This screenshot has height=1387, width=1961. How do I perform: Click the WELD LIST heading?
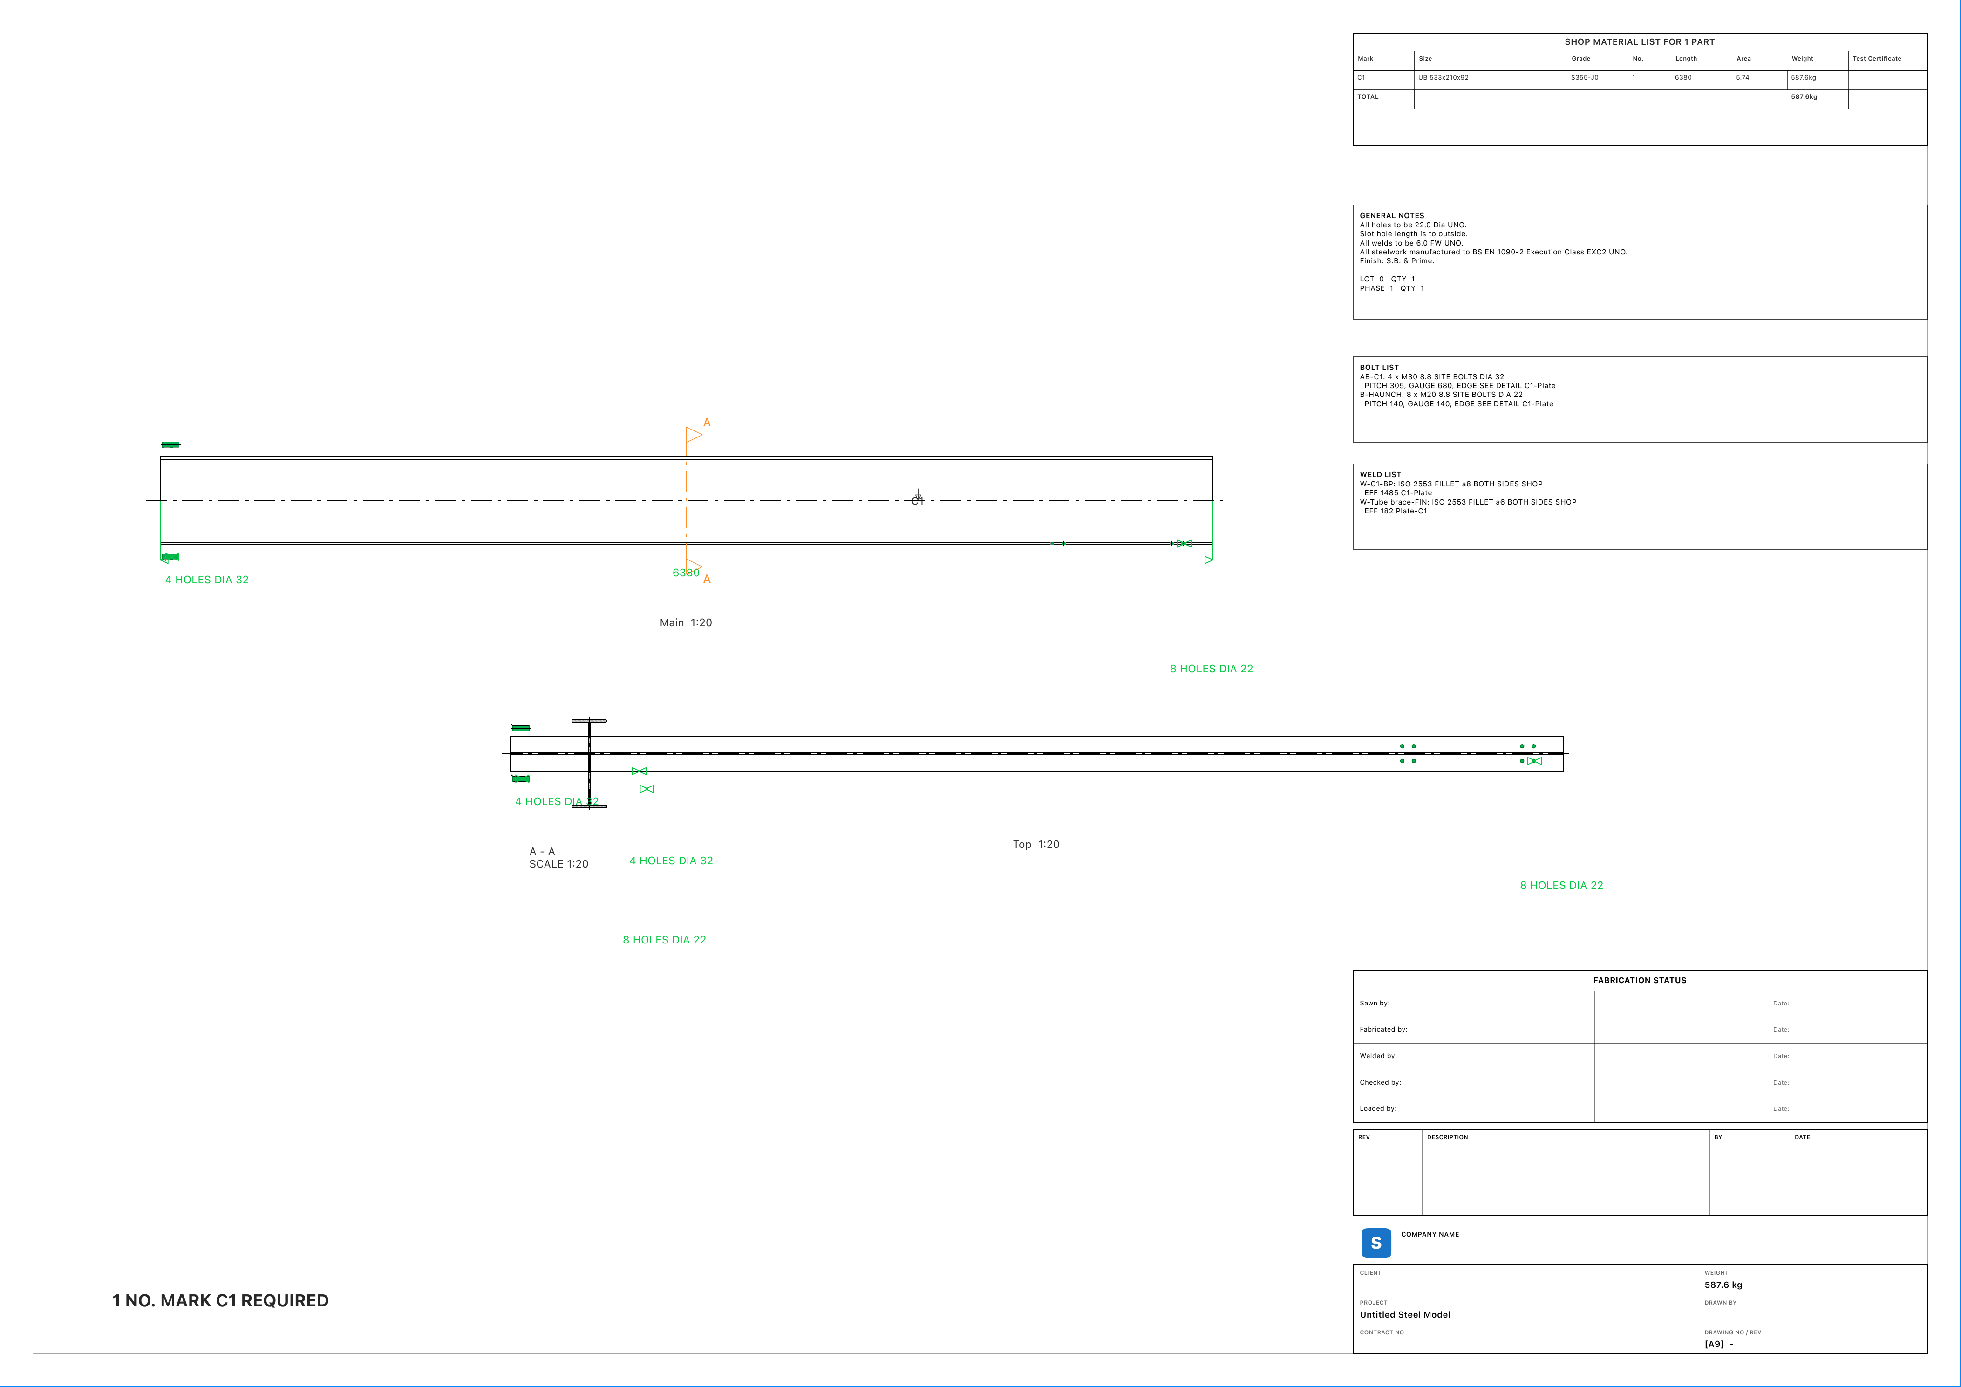tap(1380, 475)
